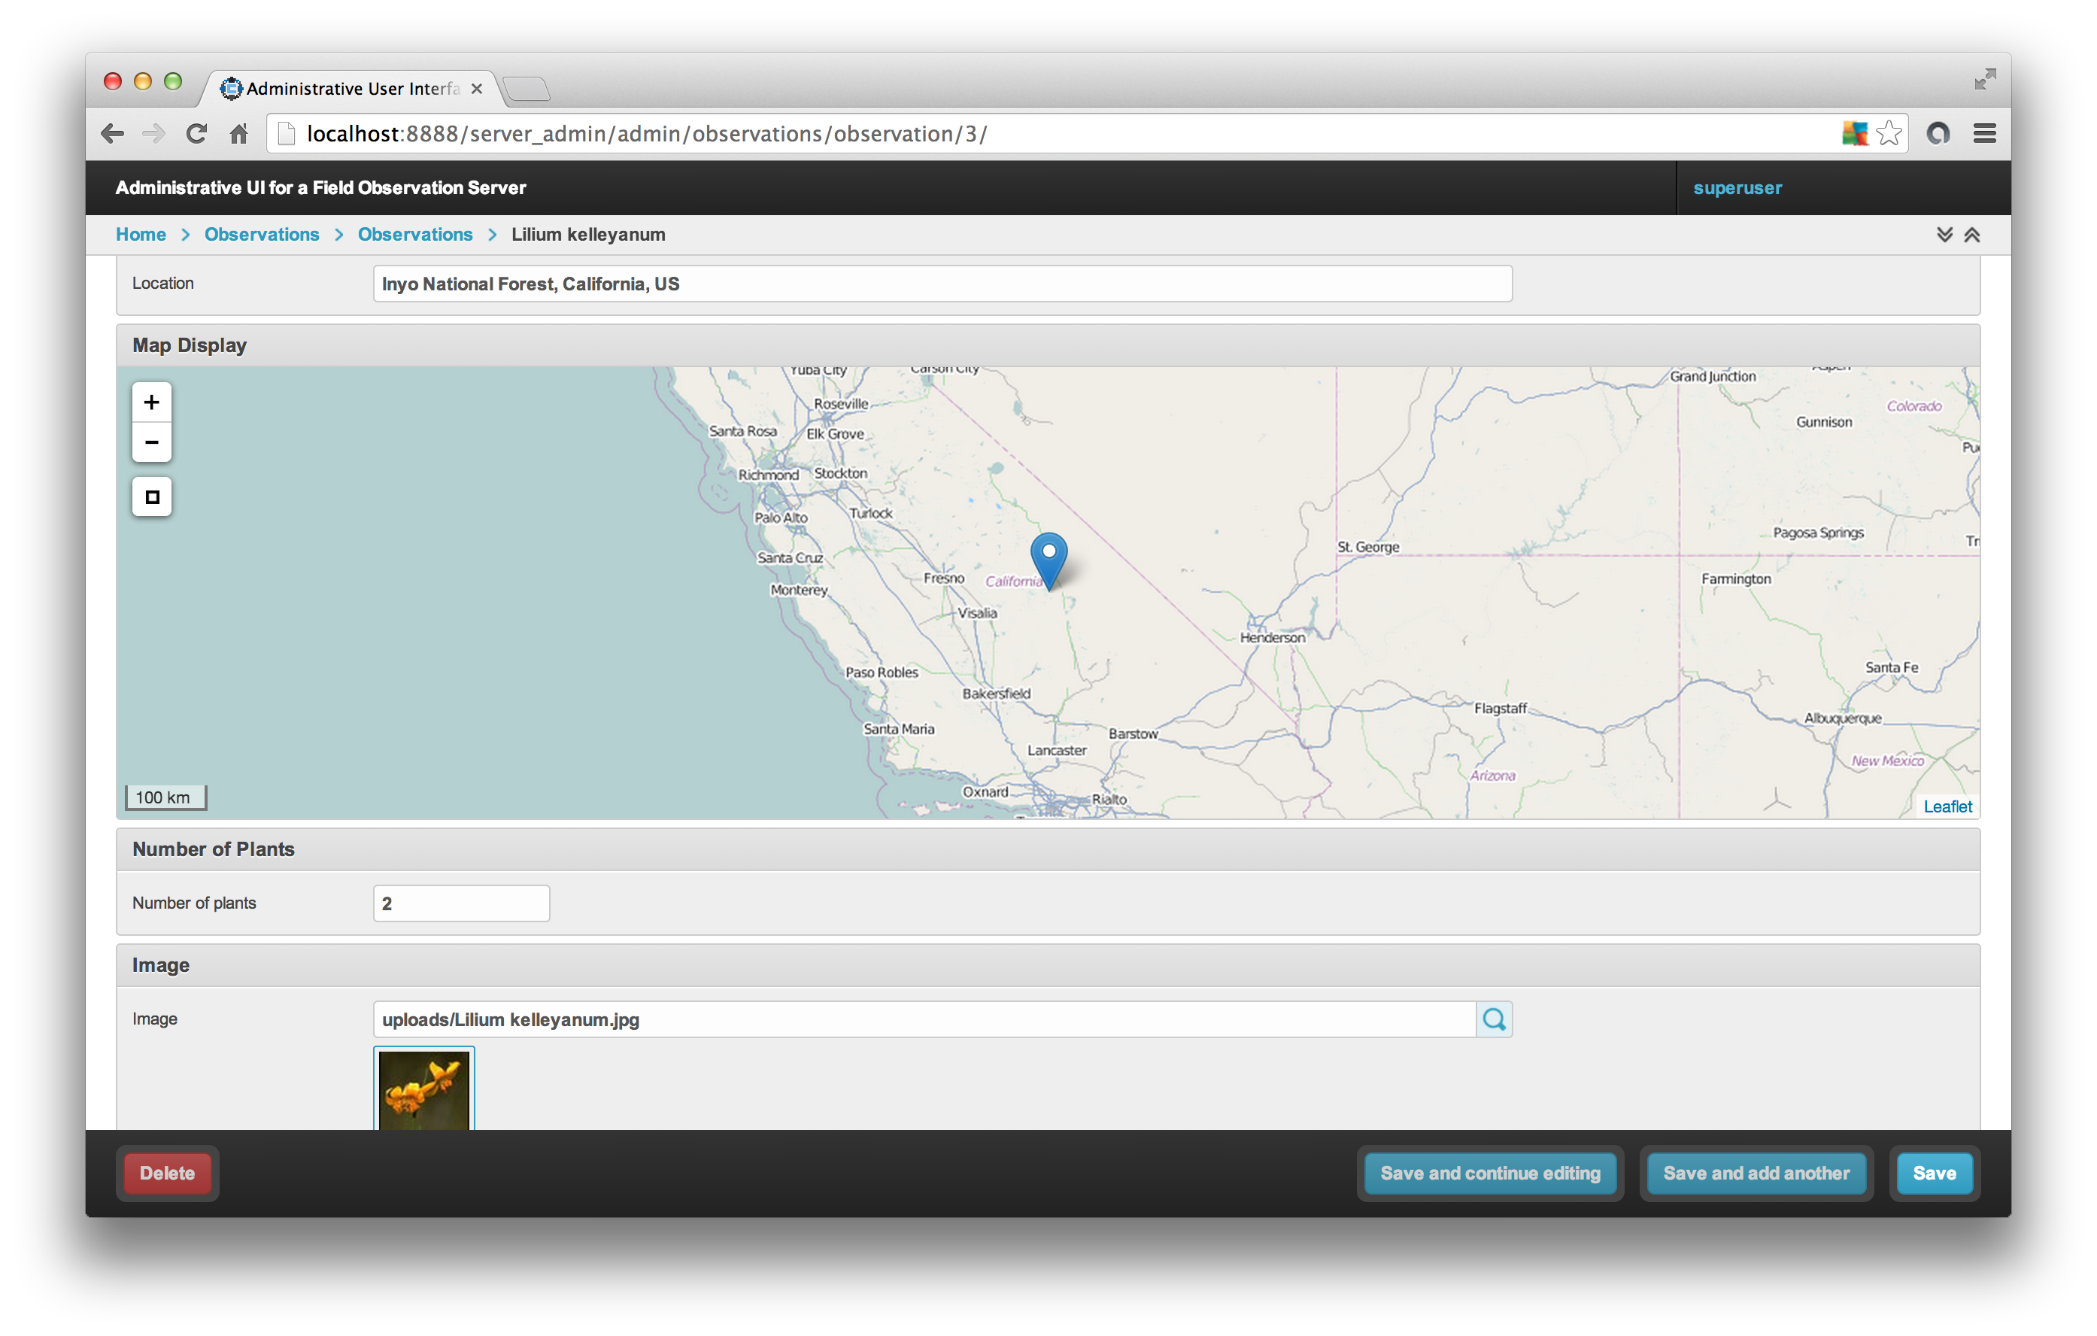The width and height of the screenshot is (2097, 1336).
Task: Reload the current admin page
Action: click(x=196, y=132)
